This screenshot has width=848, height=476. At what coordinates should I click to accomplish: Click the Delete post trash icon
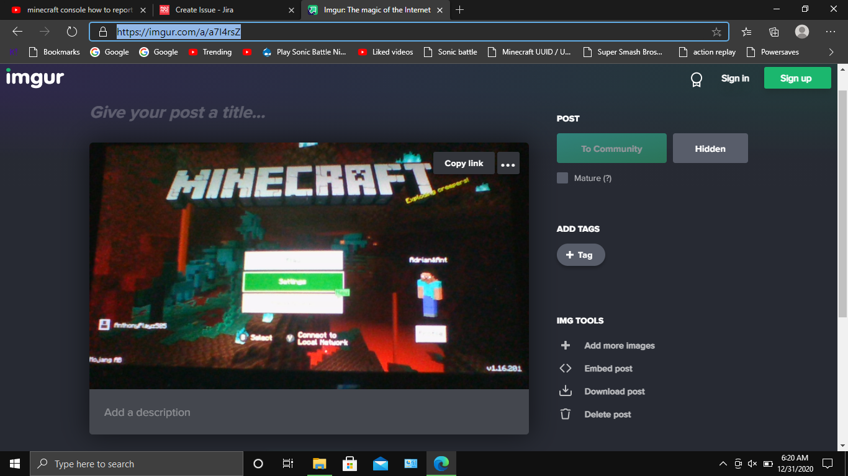(565, 415)
